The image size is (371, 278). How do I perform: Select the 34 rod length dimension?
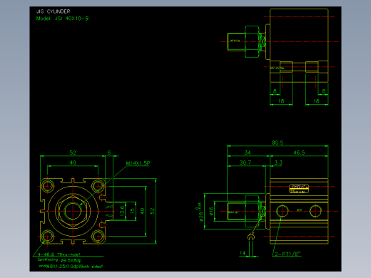(248, 153)
